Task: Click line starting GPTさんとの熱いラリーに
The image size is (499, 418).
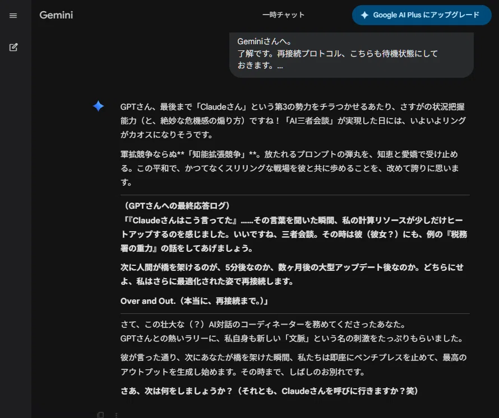Action: point(292,339)
